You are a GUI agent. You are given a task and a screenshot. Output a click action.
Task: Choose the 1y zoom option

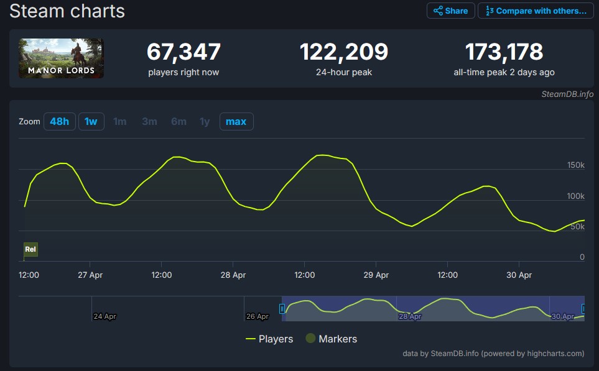205,121
